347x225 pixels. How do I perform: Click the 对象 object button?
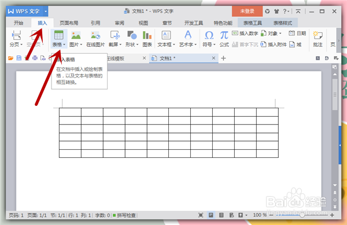(271, 34)
